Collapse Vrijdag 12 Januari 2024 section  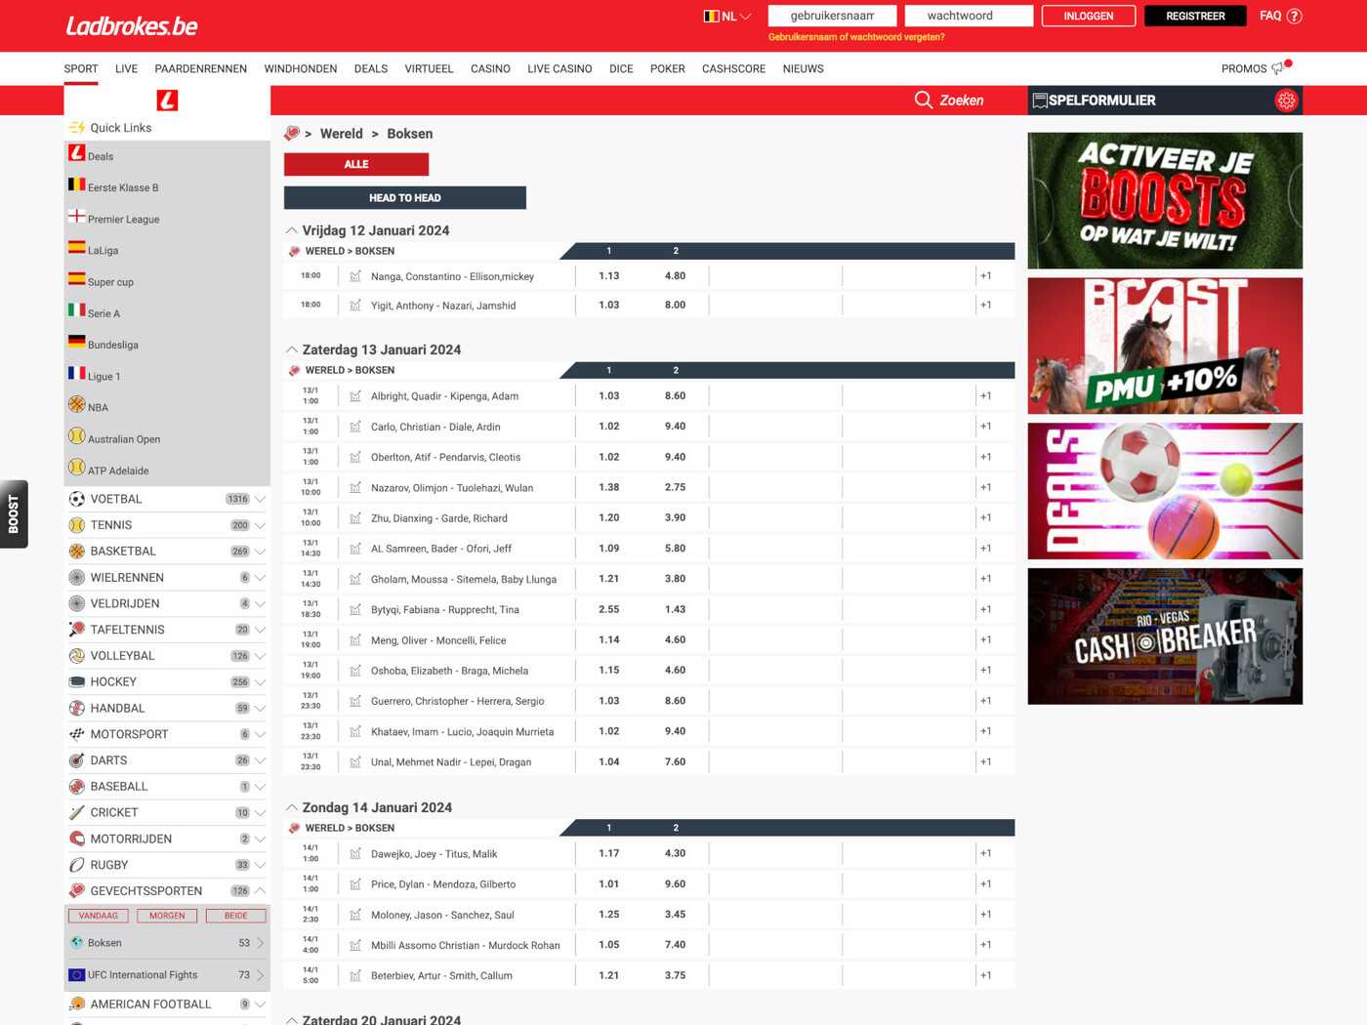[291, 230]
